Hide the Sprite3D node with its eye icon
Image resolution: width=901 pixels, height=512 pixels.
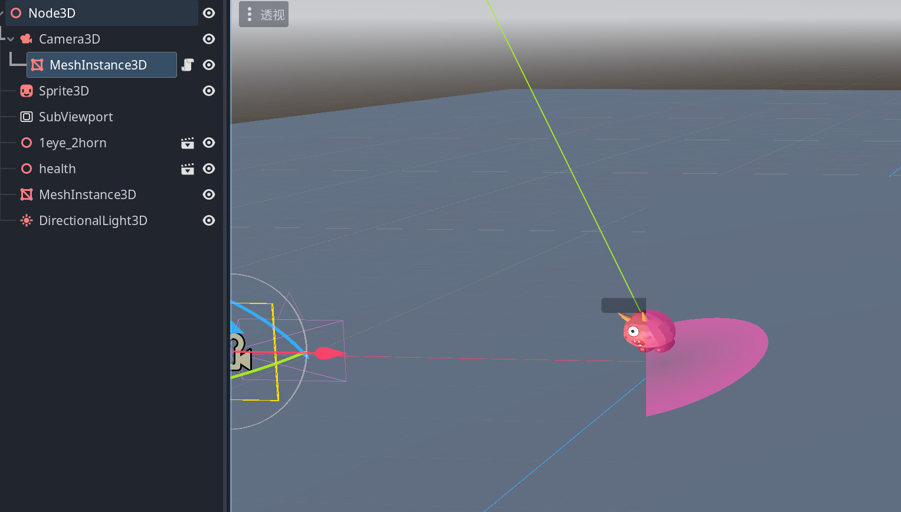[x=209, y=91]
